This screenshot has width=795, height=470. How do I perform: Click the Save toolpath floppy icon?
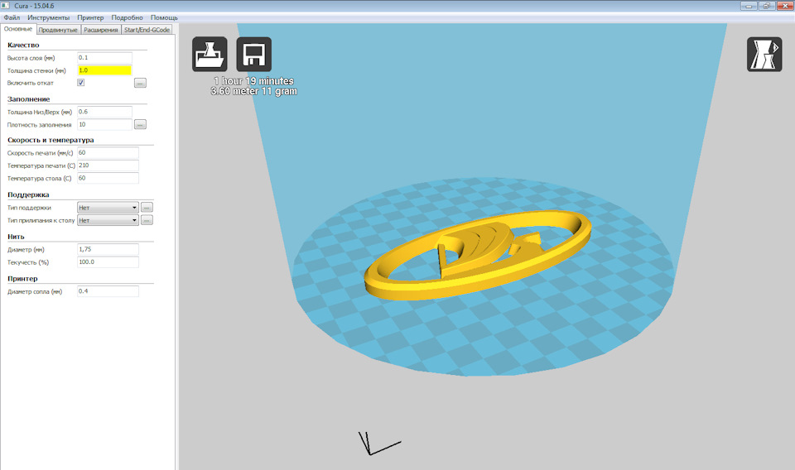254,54
